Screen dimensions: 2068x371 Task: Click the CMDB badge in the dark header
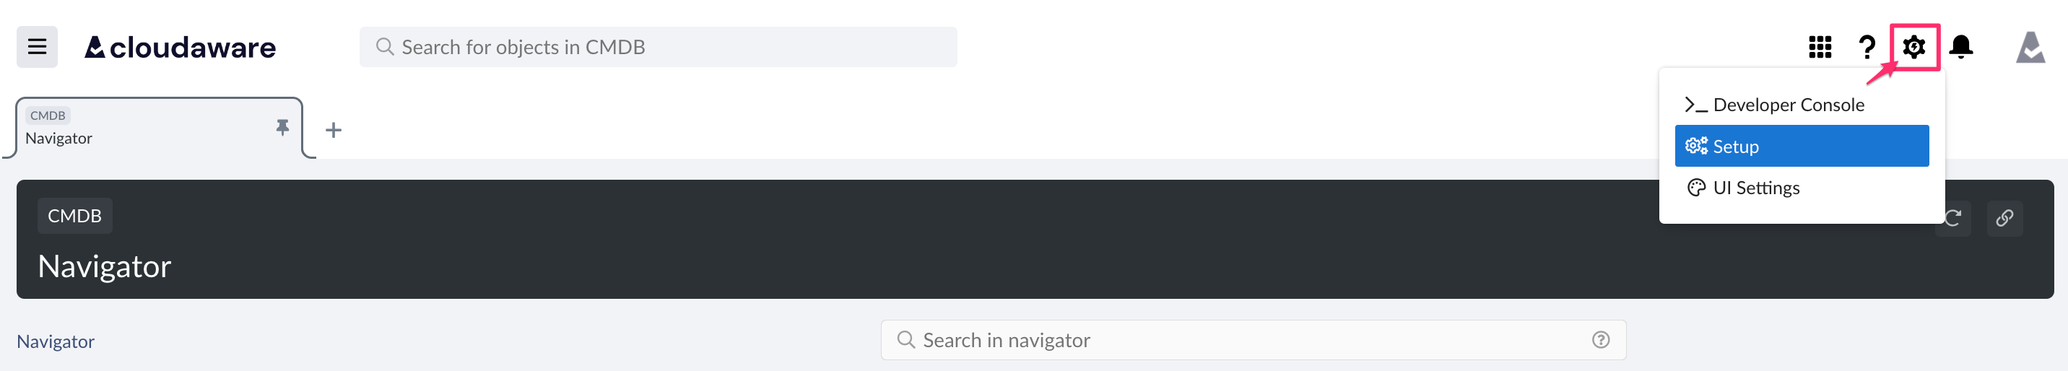pos(74,216)
